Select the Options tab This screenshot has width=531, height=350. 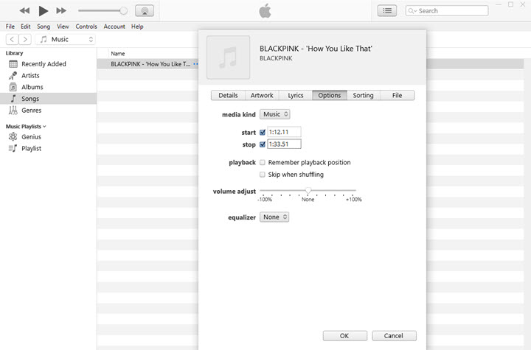(330, 96)
